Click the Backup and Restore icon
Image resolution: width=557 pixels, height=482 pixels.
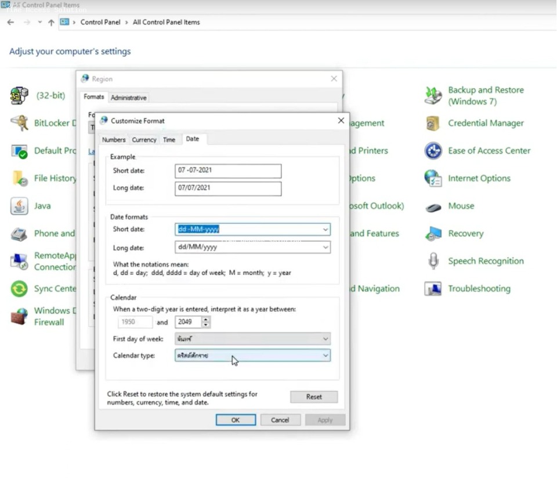pyautogui.click(x=433, y=96)
